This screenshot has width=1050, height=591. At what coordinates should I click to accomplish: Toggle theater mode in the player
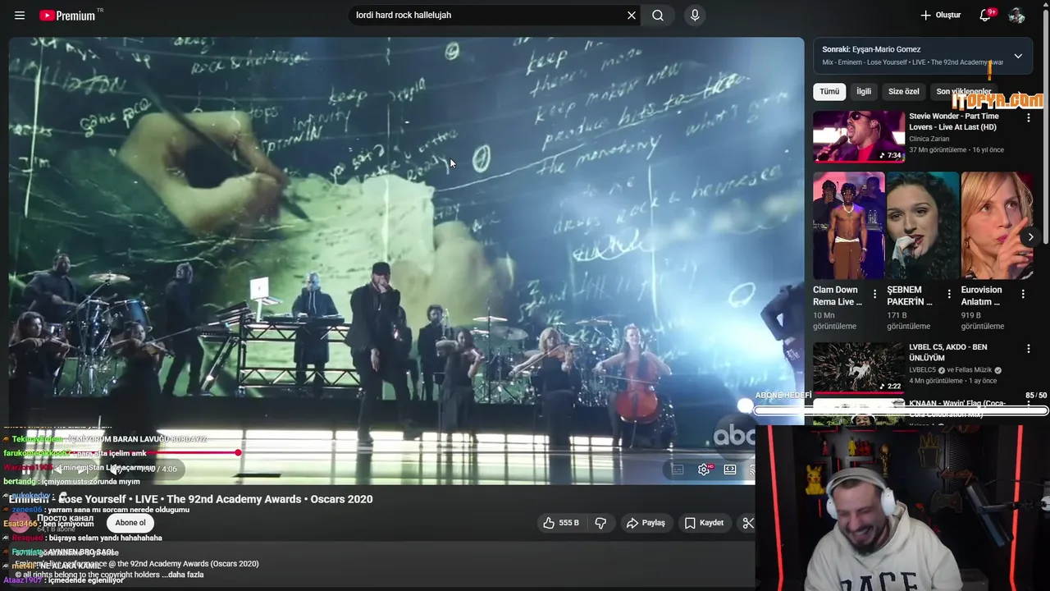click(x=730, y=470)
